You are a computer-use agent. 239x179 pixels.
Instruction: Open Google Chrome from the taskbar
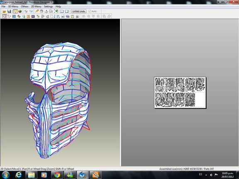(57, 175)
